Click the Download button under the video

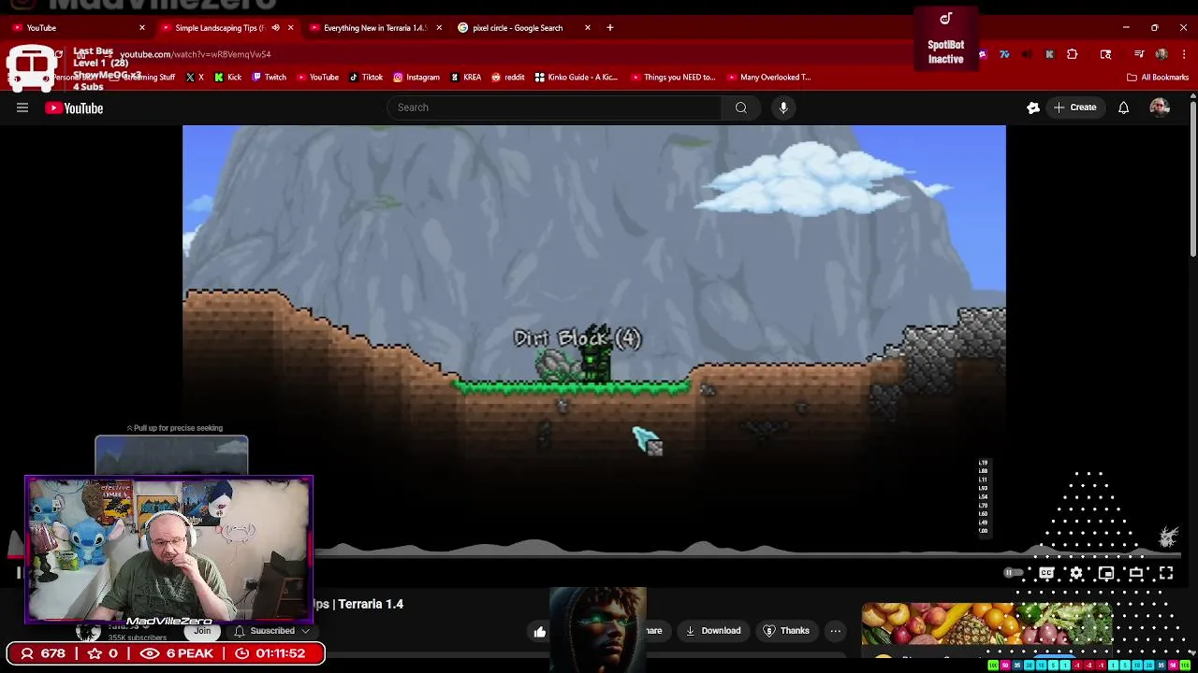713,631
